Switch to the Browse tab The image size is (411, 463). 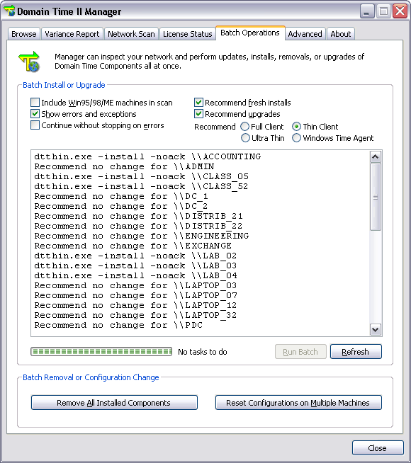(x=24, y=34)
